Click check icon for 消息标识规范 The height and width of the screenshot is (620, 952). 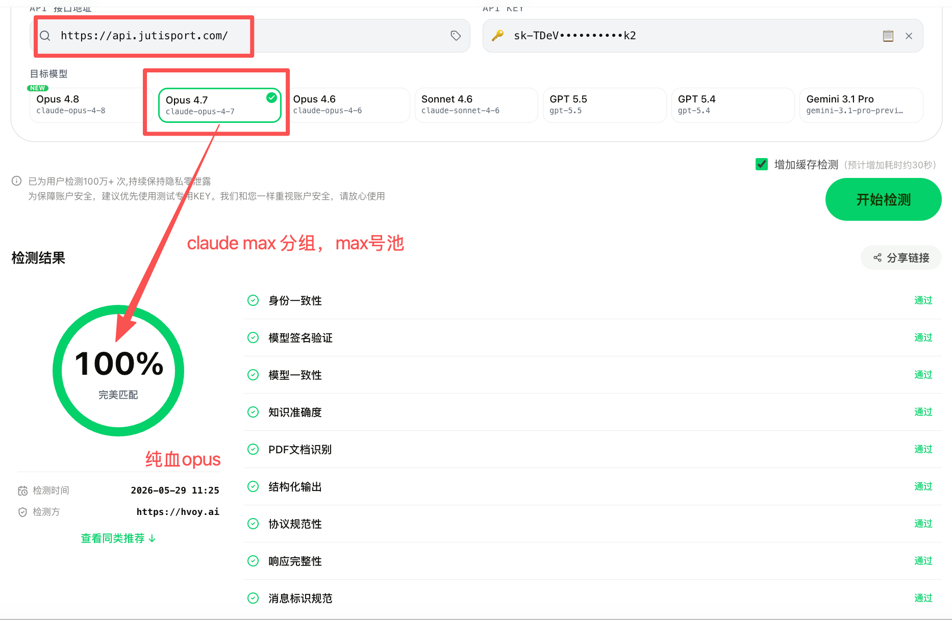253,598
